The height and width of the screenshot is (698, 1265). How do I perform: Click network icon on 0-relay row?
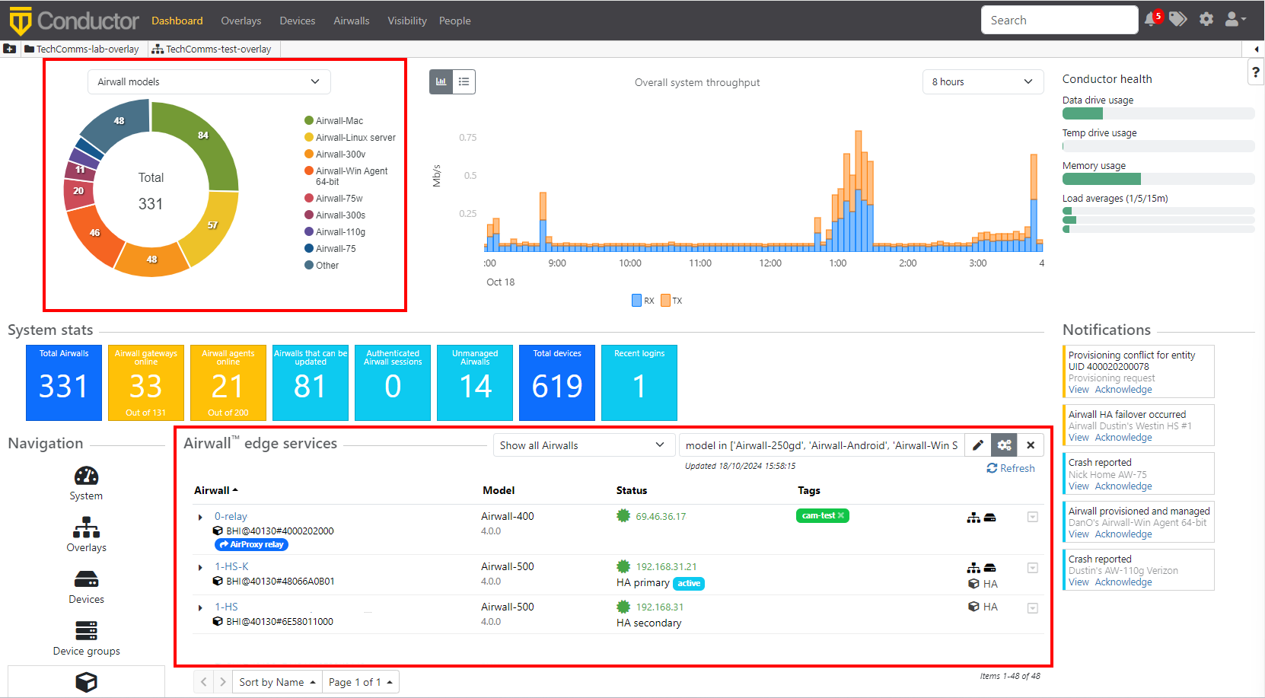point(973,518)
